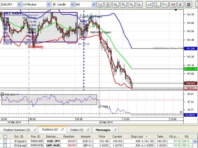Switch to the Position Summary (2) tab
198x148 pixels.
pyautogui.click(x=19, y=130)
